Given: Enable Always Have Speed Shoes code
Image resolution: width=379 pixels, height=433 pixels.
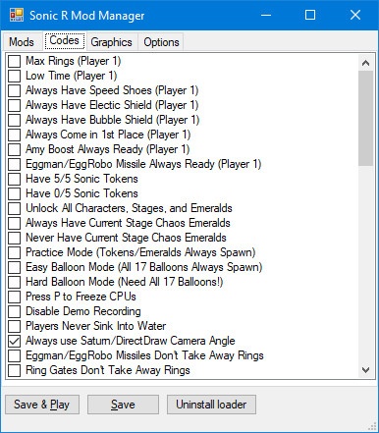Looking at the screenshot, I should point(14,90).
